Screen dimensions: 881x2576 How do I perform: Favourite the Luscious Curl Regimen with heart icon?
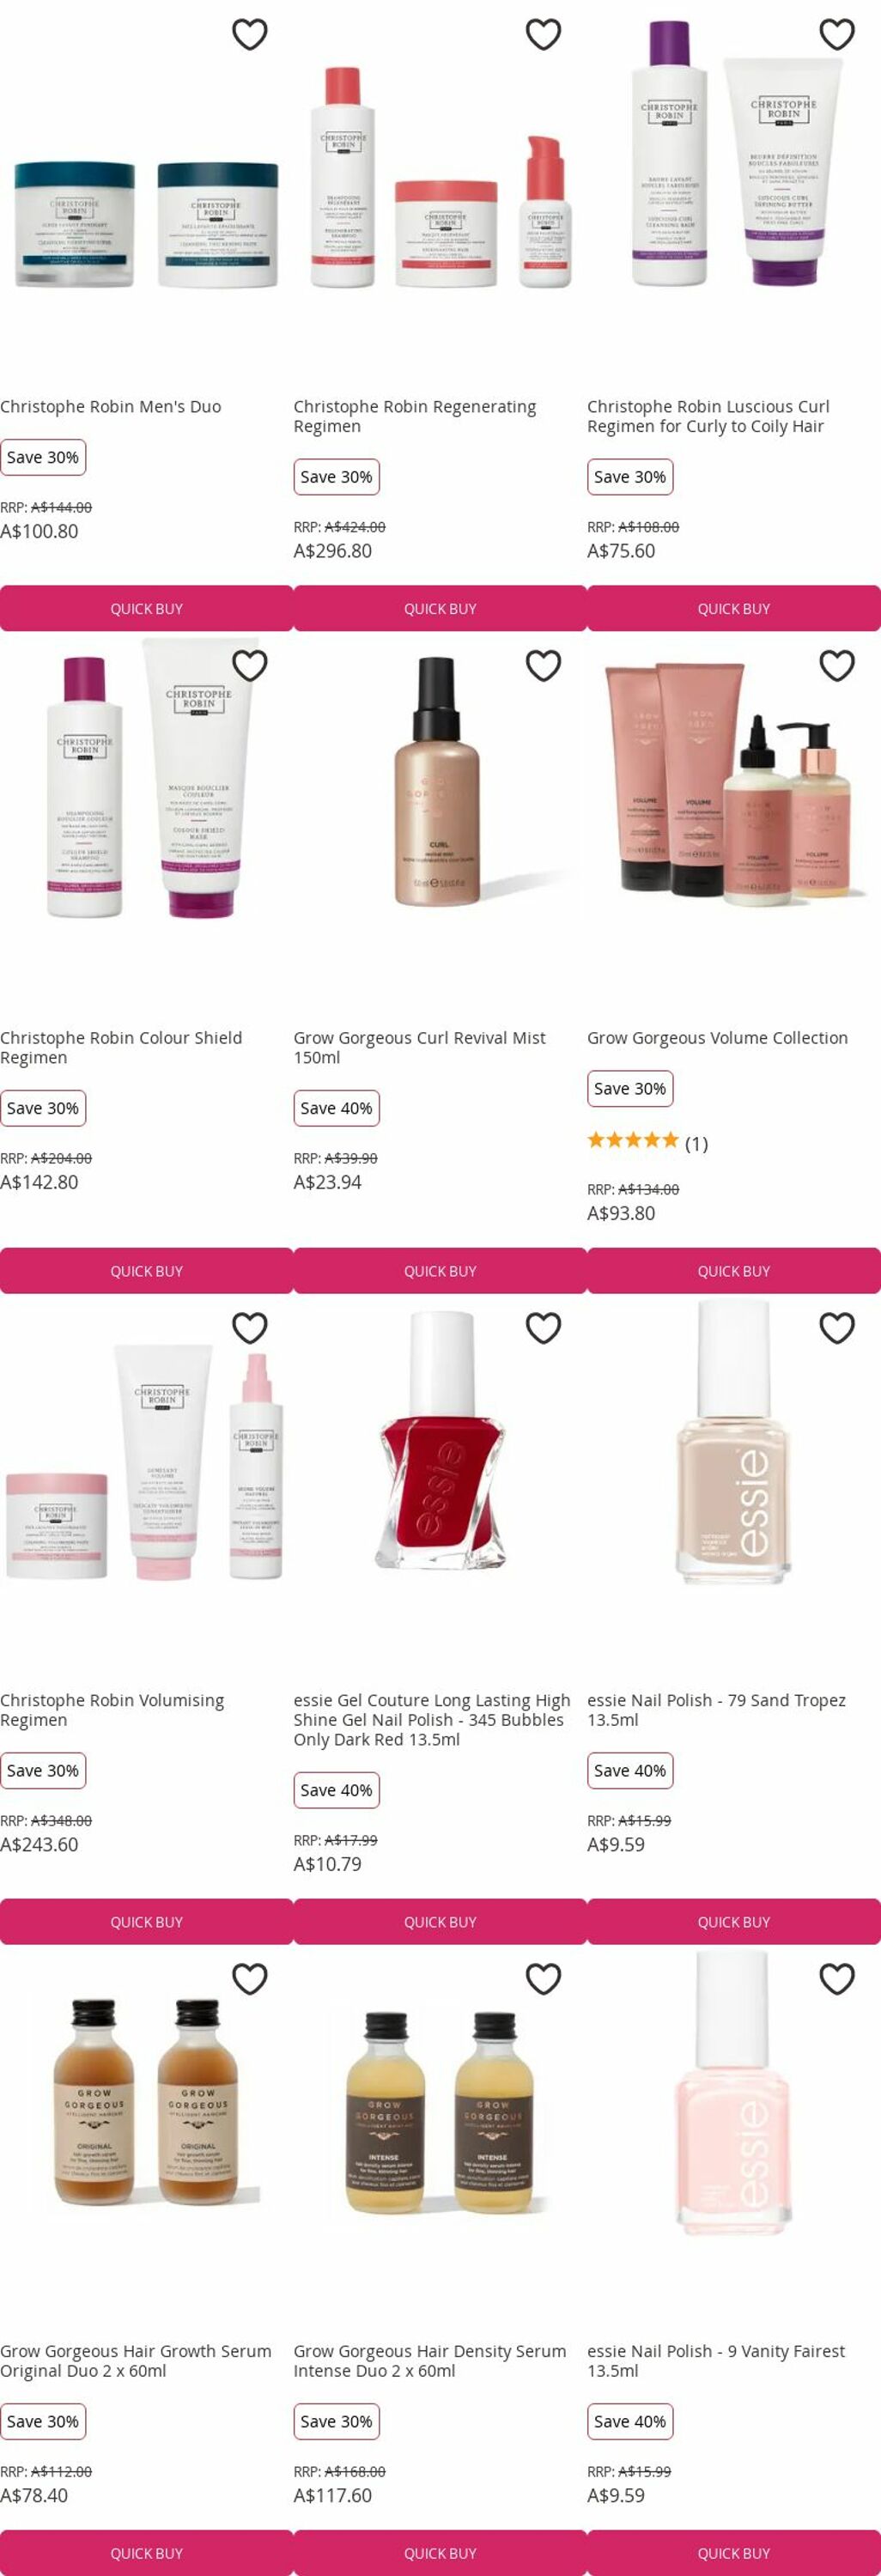coord(837,34)
